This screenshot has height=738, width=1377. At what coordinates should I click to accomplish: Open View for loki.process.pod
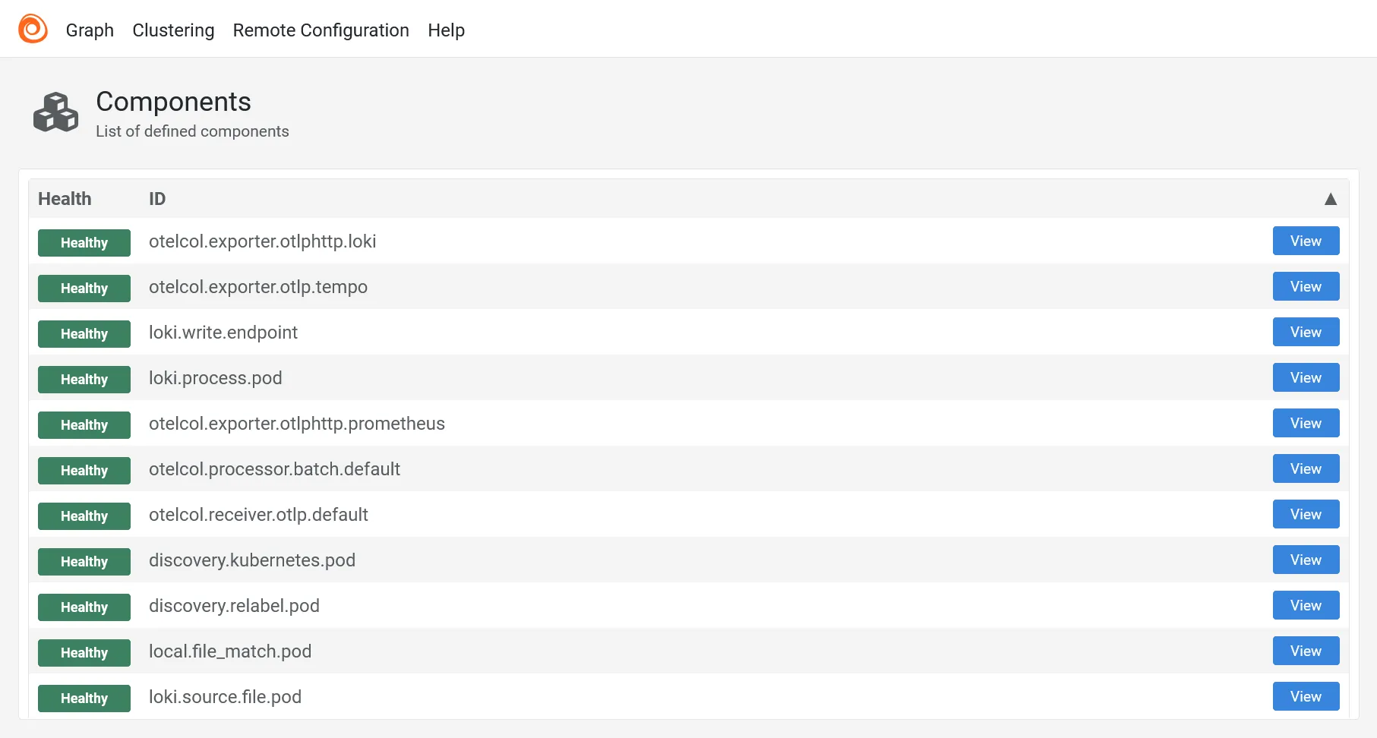[1306, 377]
